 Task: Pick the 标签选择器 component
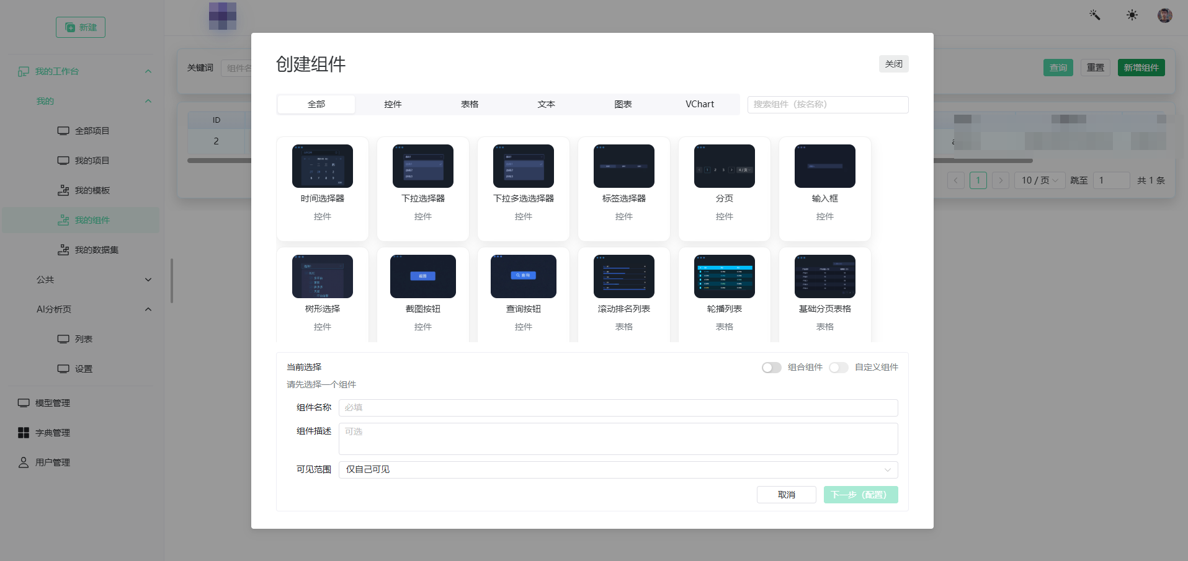[x=624, y=188]
